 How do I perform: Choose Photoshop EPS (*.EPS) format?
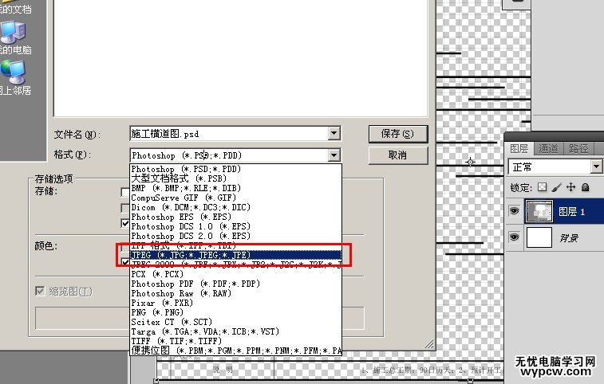(235, 217)
